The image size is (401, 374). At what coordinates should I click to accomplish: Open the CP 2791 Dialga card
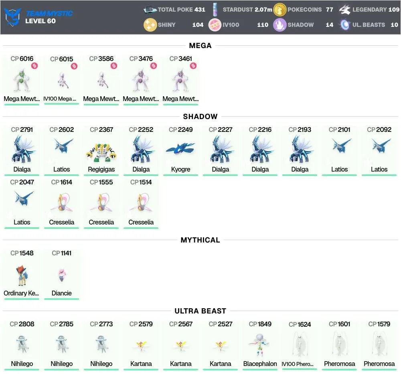22,150
